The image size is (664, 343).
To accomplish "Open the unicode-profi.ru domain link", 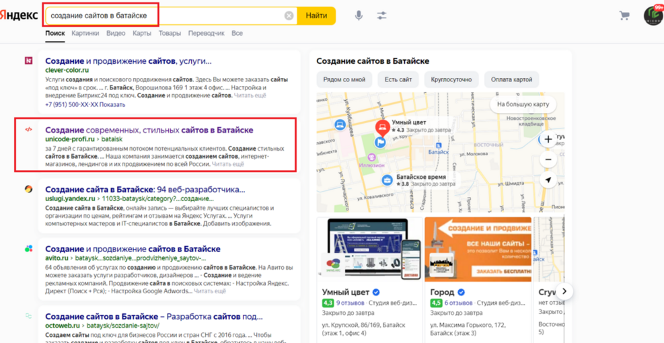I will click(69, 139).
